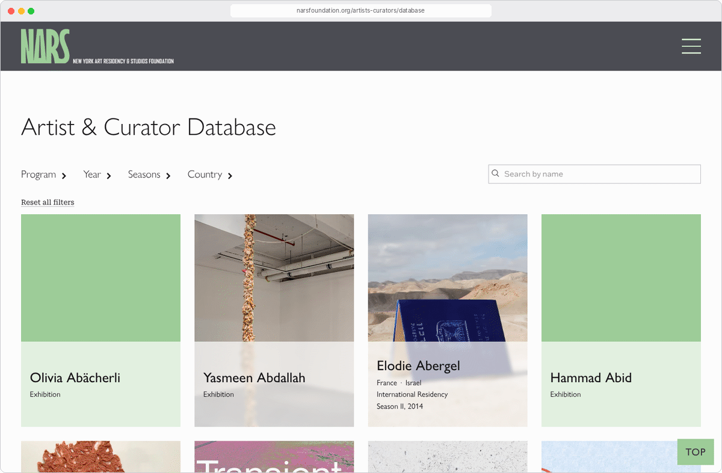Click the "International Residency" text
The height and width of the screenshot is (473, 722).
(x=412, y=394)
